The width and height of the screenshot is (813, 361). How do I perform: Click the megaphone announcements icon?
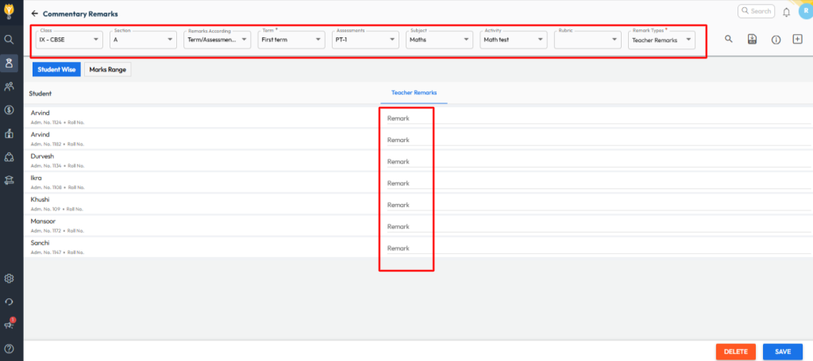[x=10, y=325]
